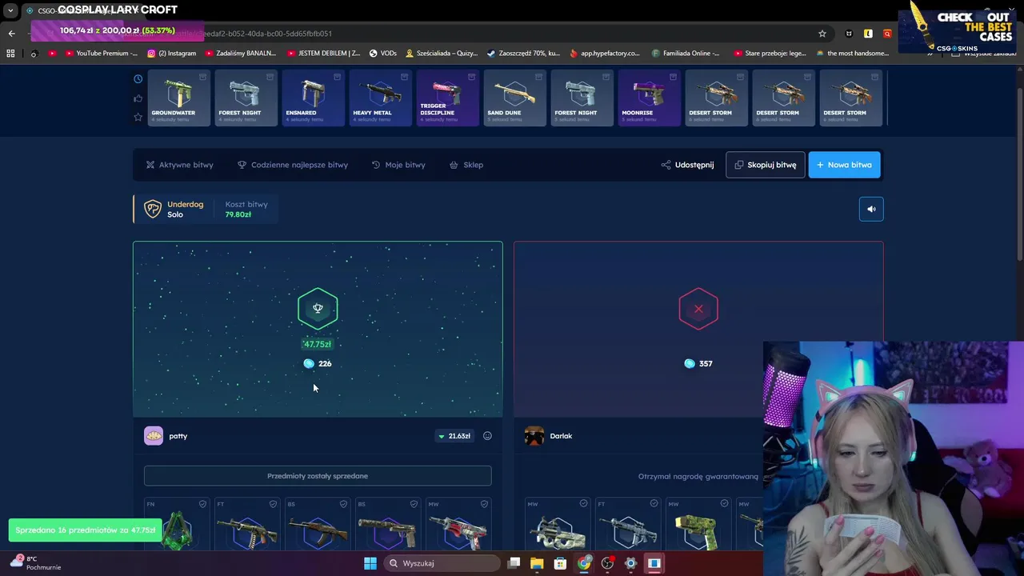1024x576 pixels.
Task: Click patty's red MW weapon skin
Action: click(458, 532)
